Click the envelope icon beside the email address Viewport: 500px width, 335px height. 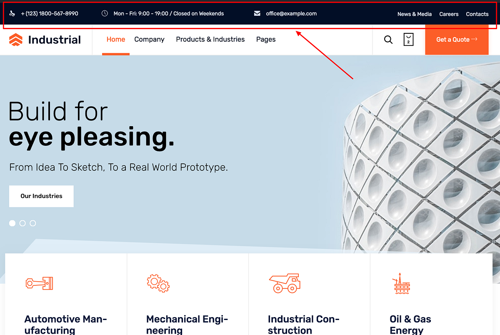tap(257, 13)
